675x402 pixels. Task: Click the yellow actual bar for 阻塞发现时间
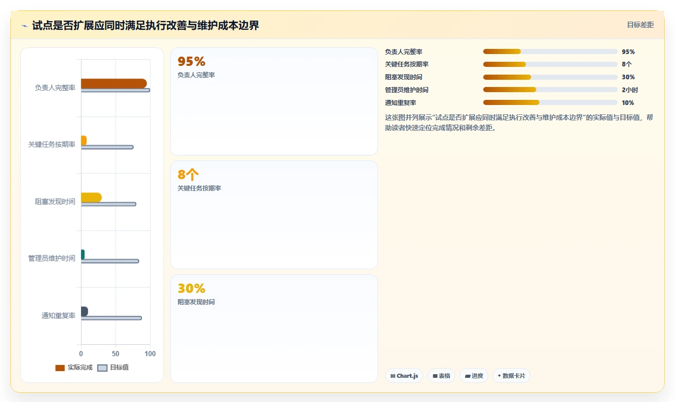91,197
